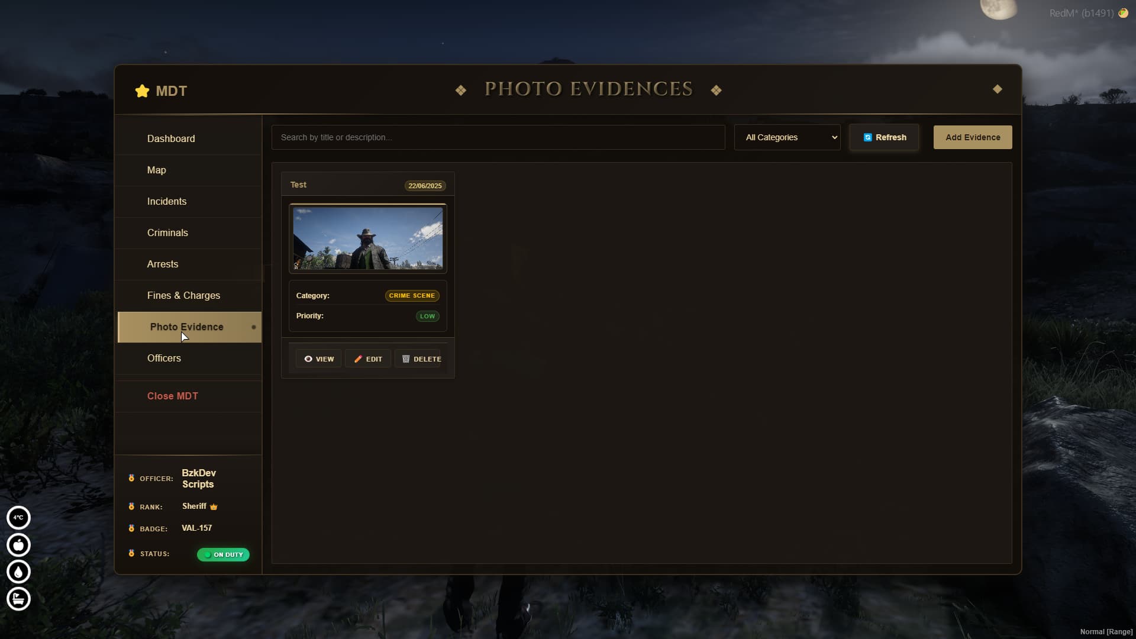Click the LOW priority tag
Image resolution: width=1136 pixels, height=639 pixels.
tap(427, 316)
